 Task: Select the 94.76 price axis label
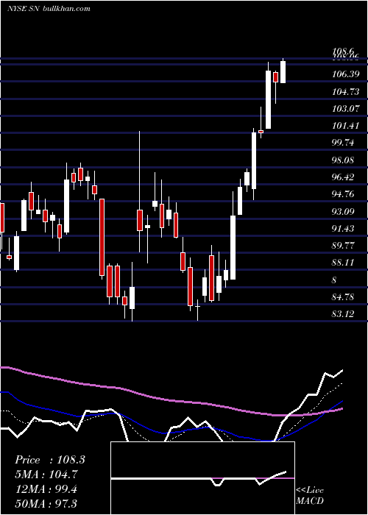[x=344, y=194]
